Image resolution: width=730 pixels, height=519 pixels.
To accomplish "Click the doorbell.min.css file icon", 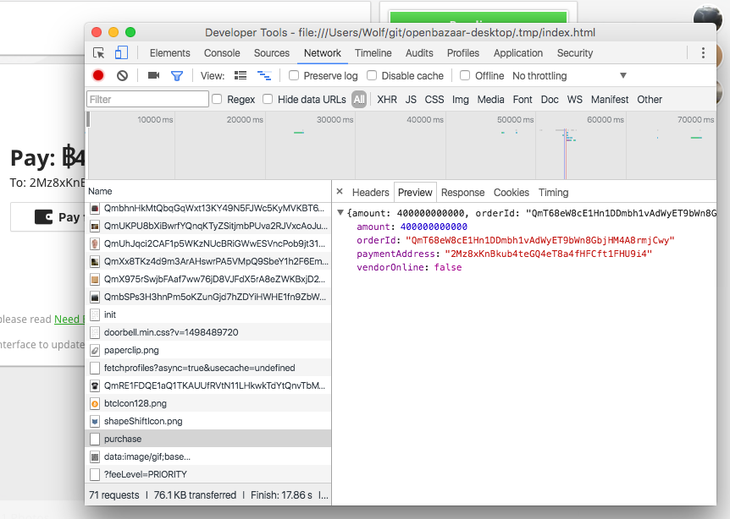I will coord(95,333).
